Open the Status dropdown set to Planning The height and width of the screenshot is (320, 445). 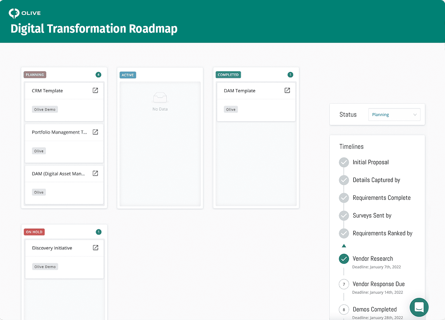click(394, 114)
